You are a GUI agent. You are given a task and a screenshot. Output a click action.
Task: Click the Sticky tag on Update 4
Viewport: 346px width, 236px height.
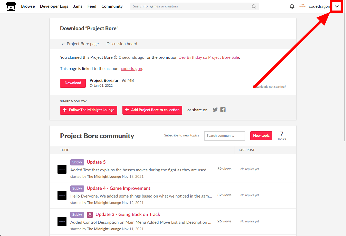[x=77, y=189]
